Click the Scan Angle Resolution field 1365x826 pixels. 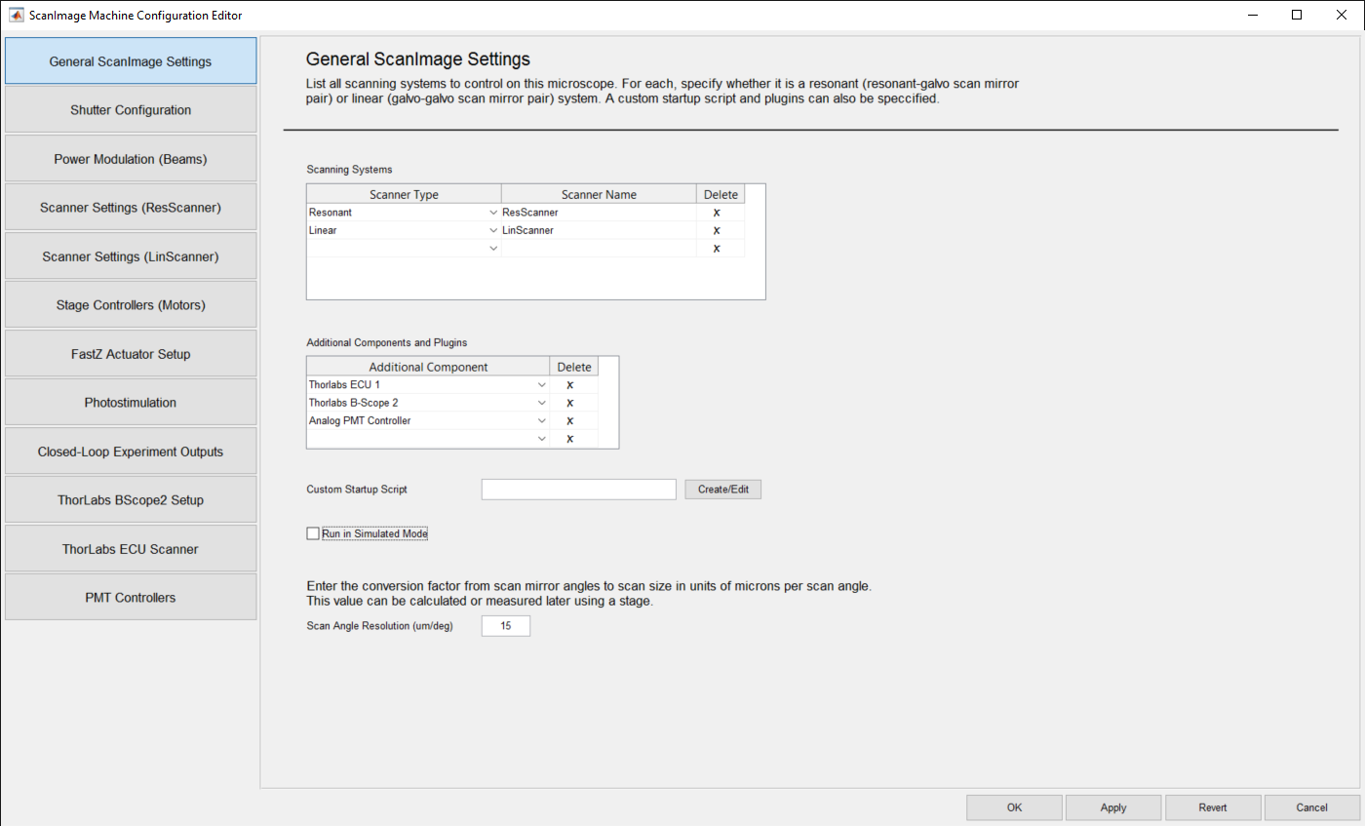(x=506, y=626)
